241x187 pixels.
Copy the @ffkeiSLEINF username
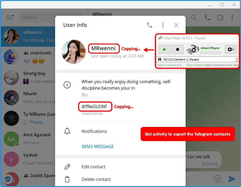point(94,106)
